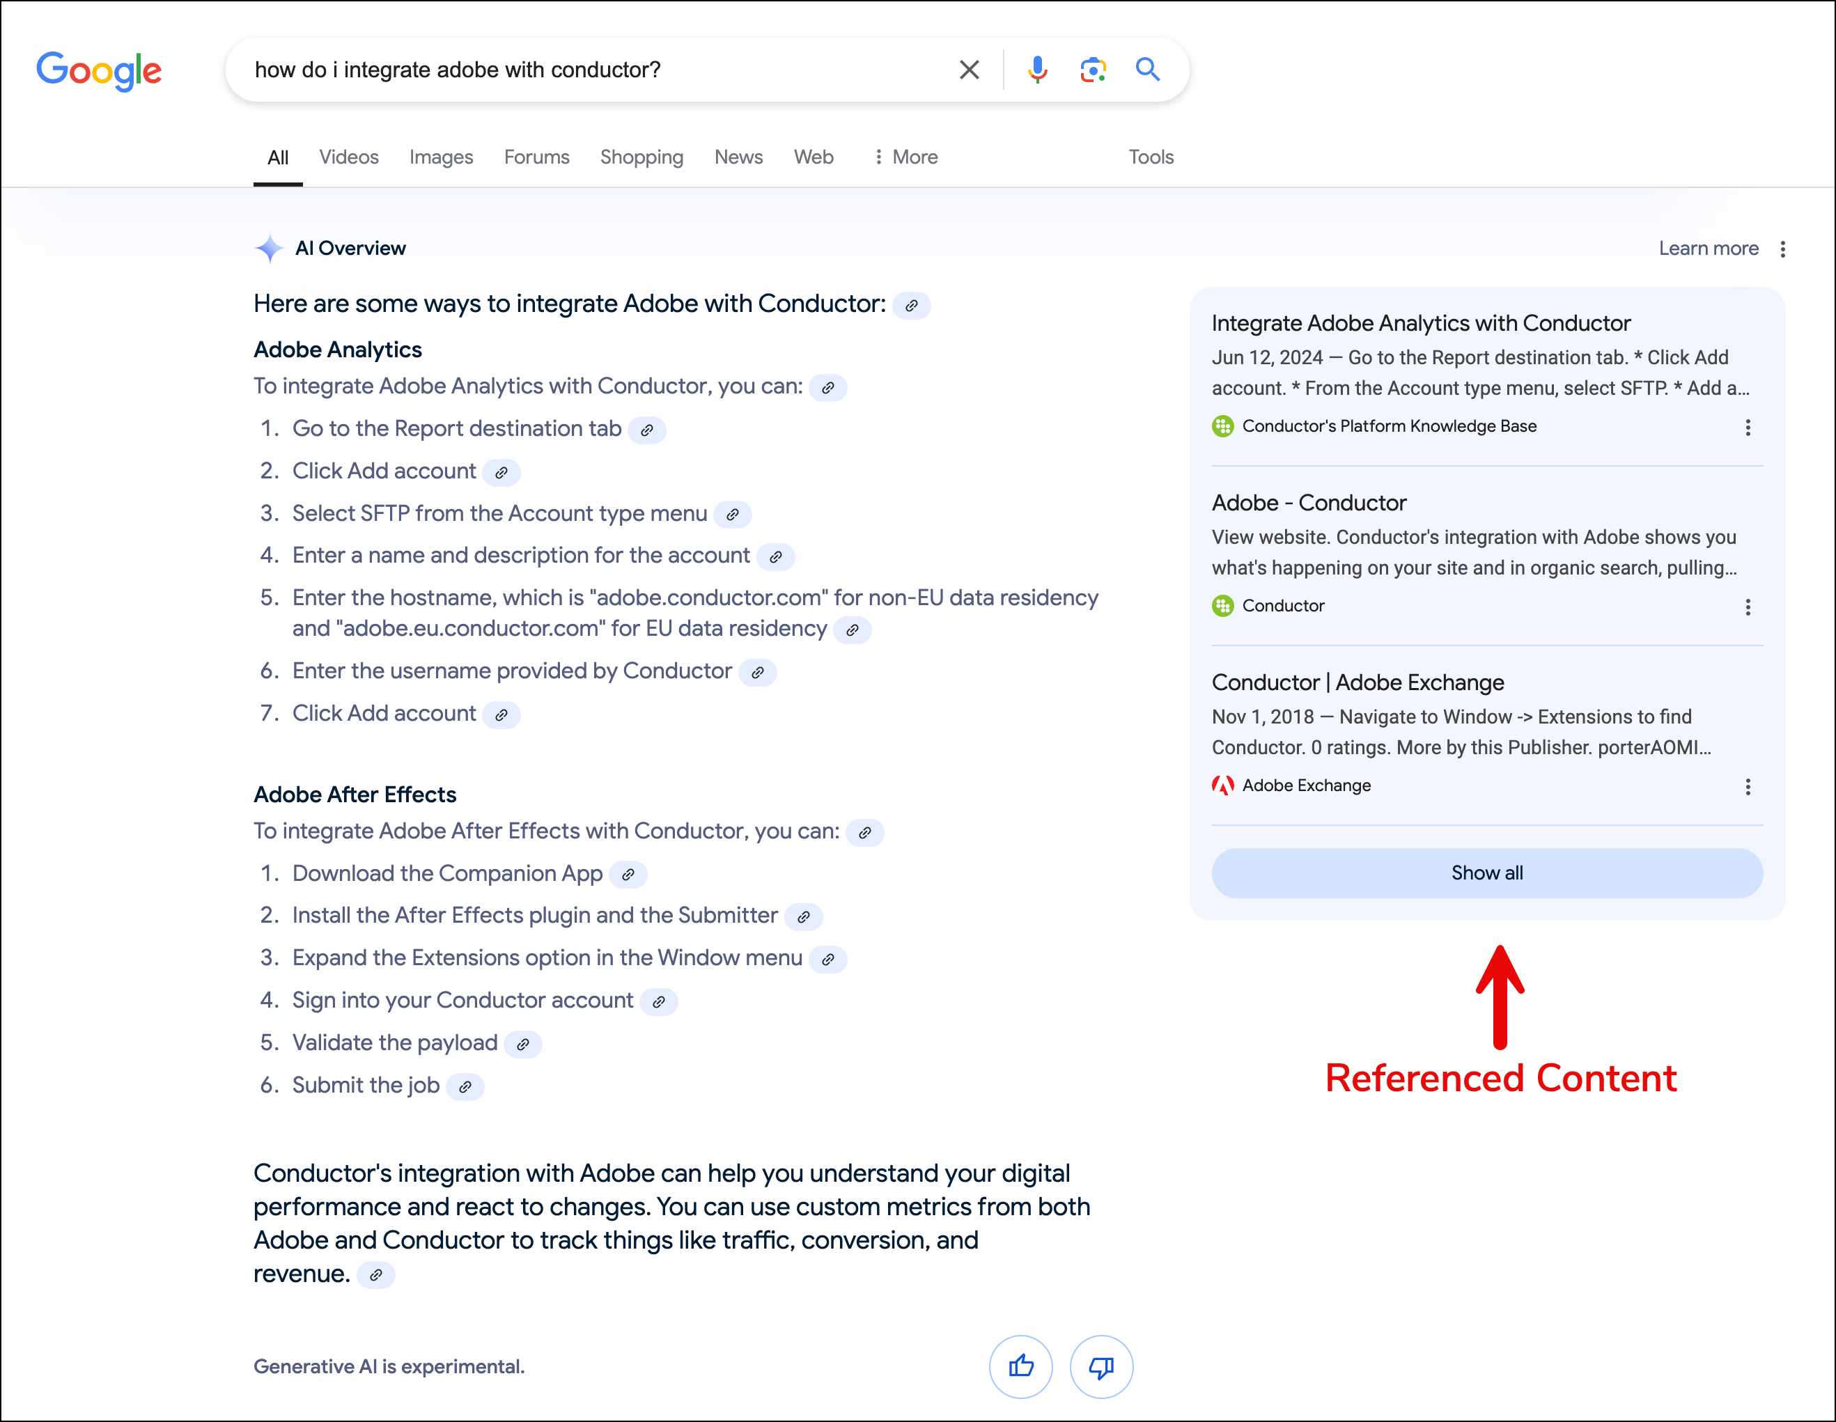Click link icon beside 'Enter a name and description'
This screenshot has height=1422, width=1836.
point(775,556)
